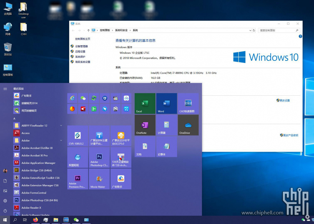Open the 记事本 notepad tile
Screen dimensions: 314x224
click(x=167, y=147)
